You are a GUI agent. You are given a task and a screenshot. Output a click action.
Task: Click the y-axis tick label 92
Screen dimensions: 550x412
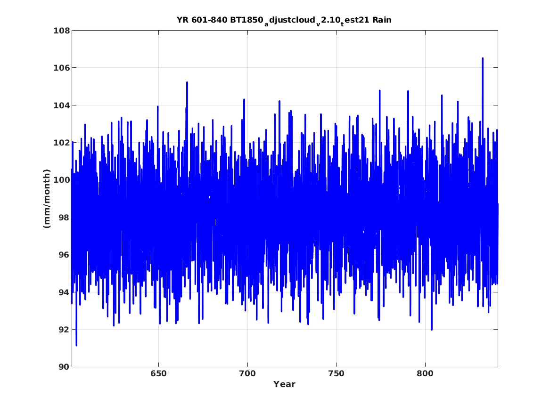click(x=64, y=329)
